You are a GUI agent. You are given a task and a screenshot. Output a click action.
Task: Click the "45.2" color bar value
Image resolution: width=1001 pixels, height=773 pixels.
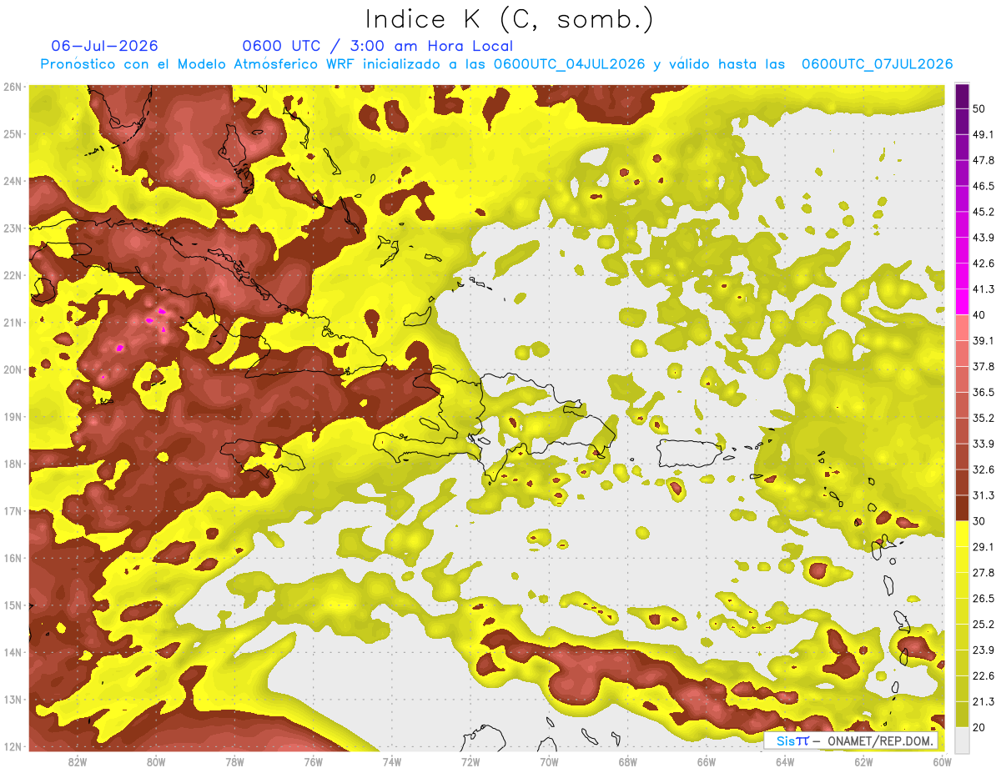983,212
